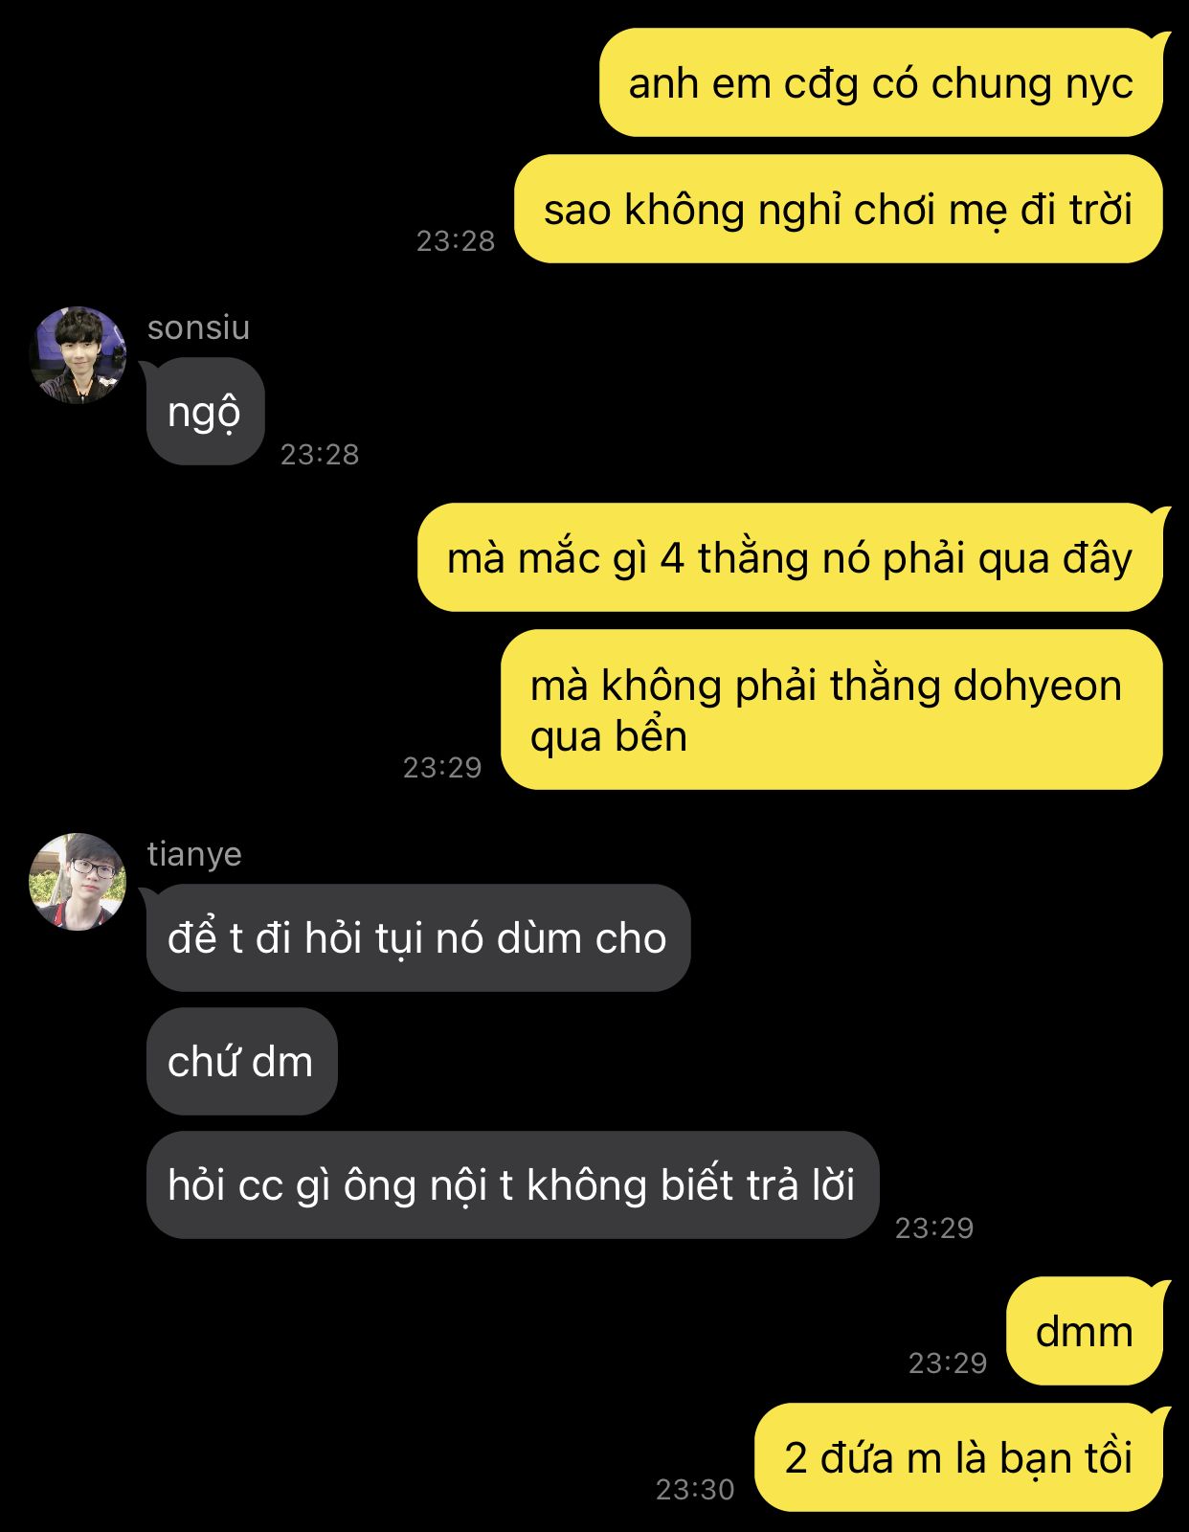Click the 23:29 timestamp beside 'dmm'

948,1363
